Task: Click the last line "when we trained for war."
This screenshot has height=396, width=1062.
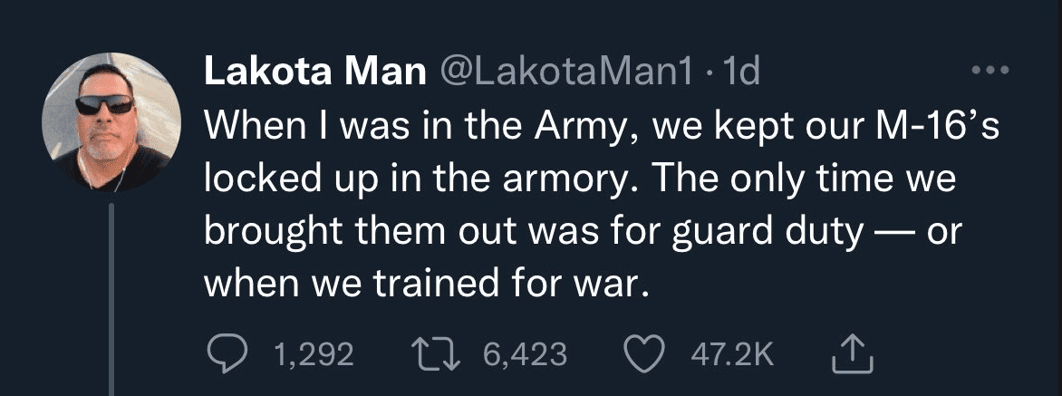Action: [427, 285]
